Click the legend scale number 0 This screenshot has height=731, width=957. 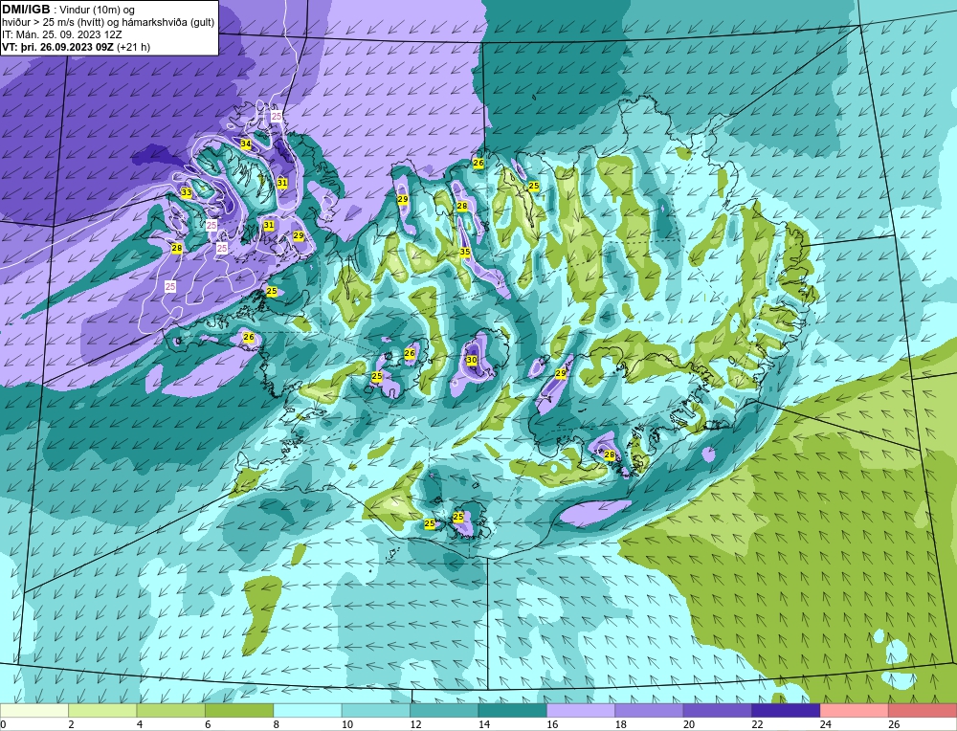coord(3,724)
